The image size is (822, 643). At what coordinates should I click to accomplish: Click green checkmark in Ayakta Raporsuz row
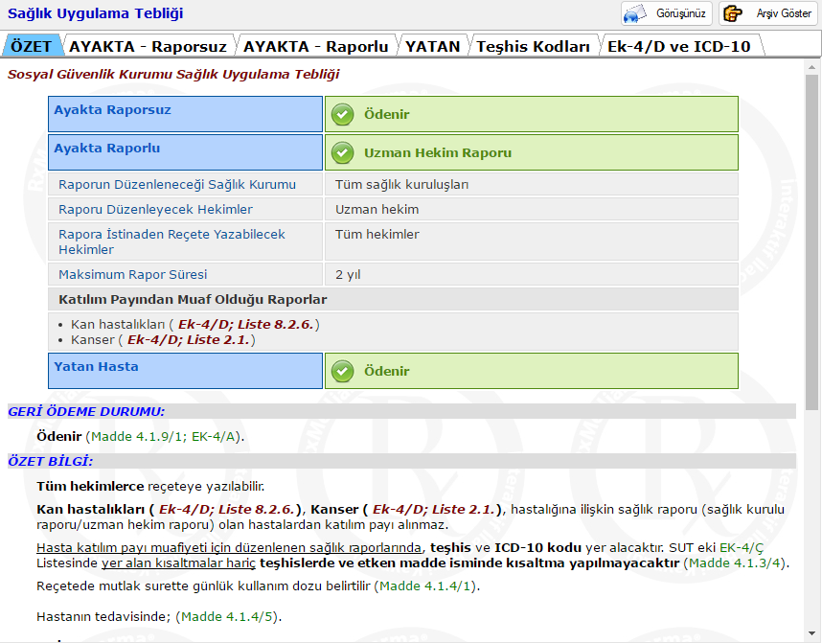[342, 114]
